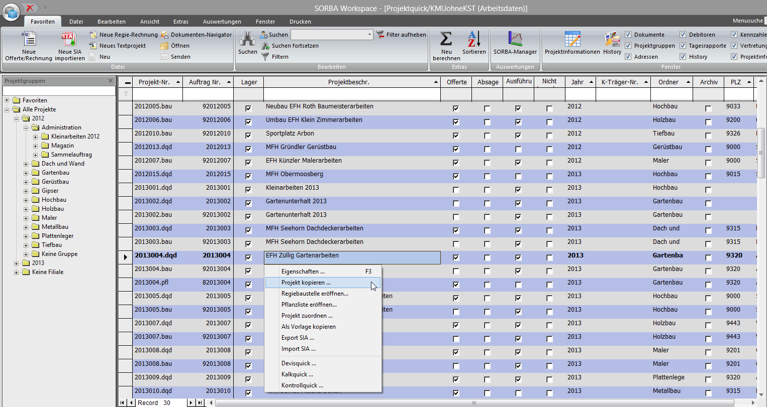
Task: Click Suchen fortsetzen icon
Action: tap(265, 46)
